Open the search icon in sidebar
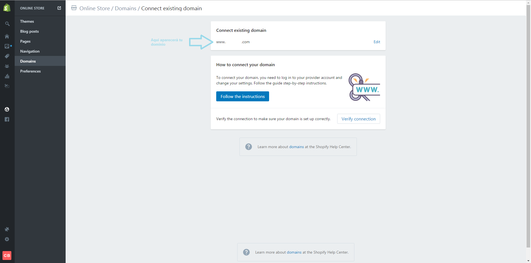Image resolution: width=531 pixels, height=263 pixels. [7, 24]
